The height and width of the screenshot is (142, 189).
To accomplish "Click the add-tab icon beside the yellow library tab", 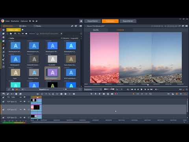I will [22, 30].
